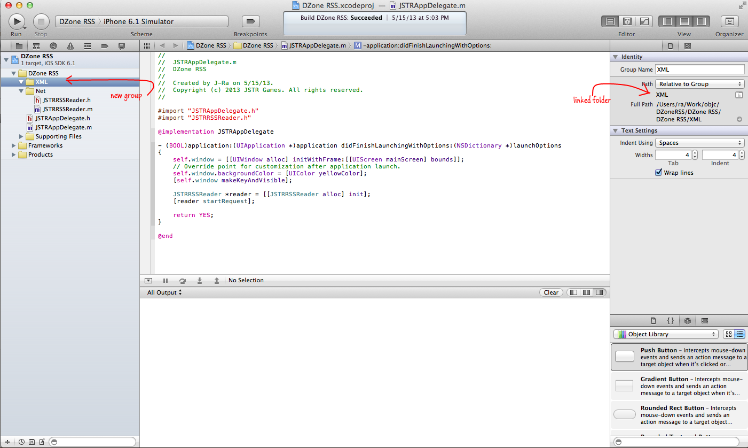
Task: Open the Assistant editor view
Action: click(x=627, y=21)
